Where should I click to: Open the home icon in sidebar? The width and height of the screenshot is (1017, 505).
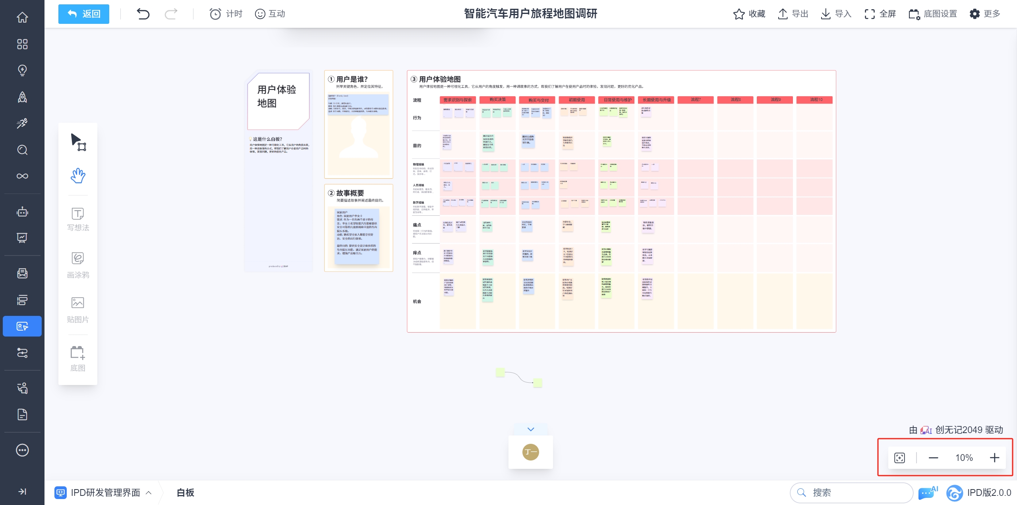point(22,17)
